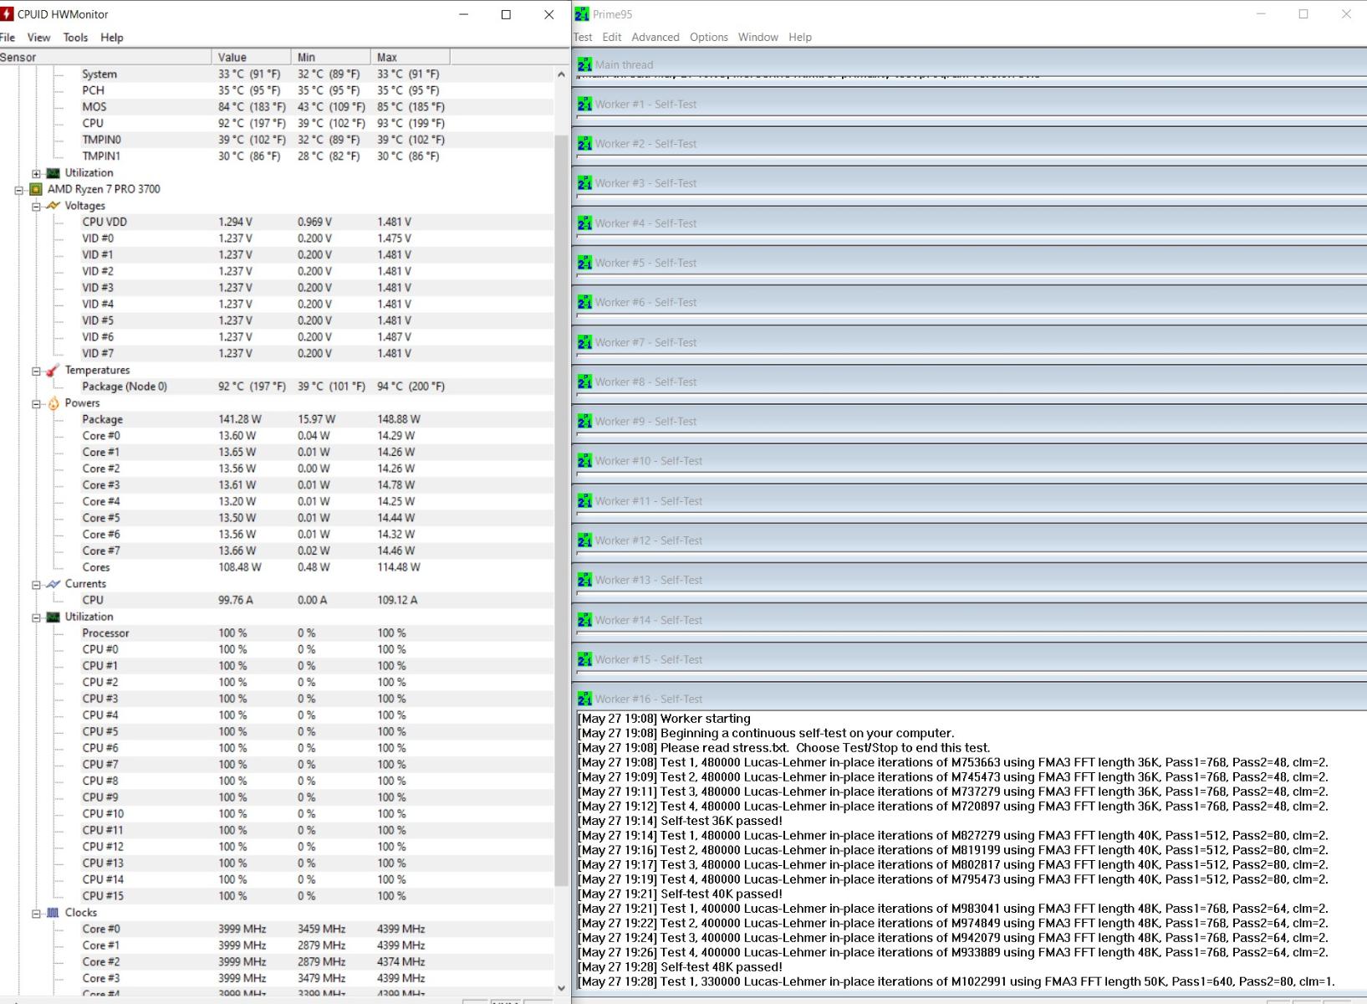Open the HWMonitor View menu

tap(38, 38)
